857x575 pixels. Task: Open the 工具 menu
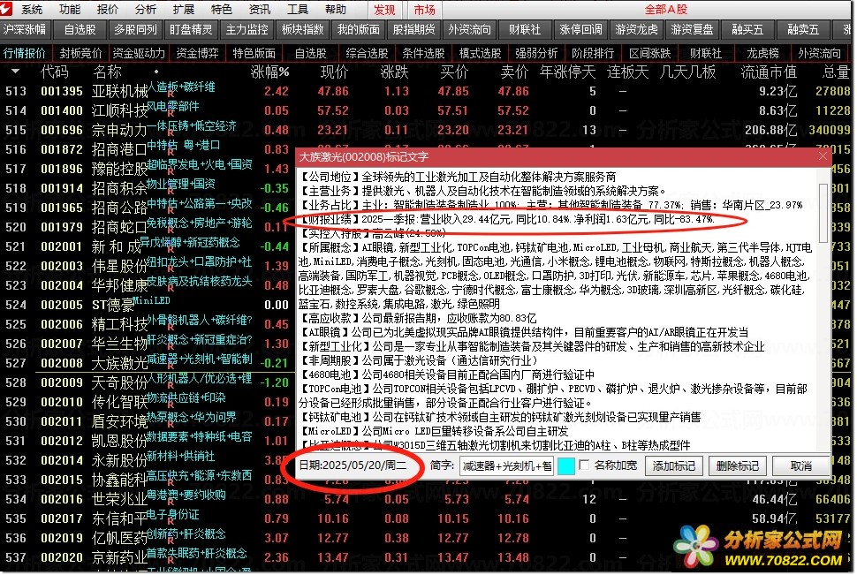298,9
